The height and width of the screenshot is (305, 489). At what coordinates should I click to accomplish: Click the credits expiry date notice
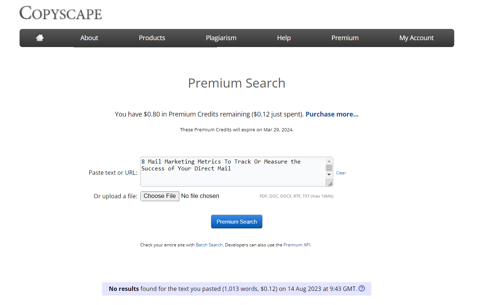click(237, 130)
